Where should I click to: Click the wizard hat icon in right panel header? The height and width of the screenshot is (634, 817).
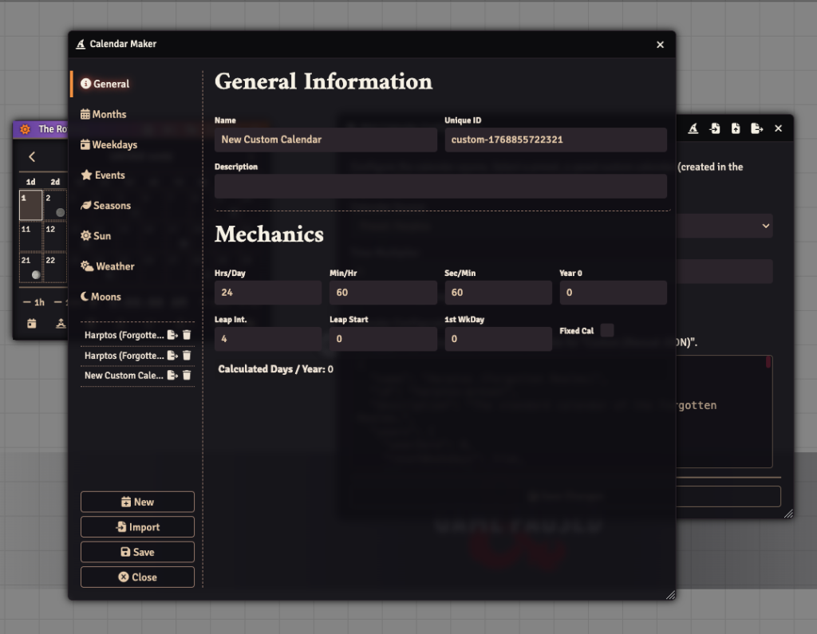693,128
